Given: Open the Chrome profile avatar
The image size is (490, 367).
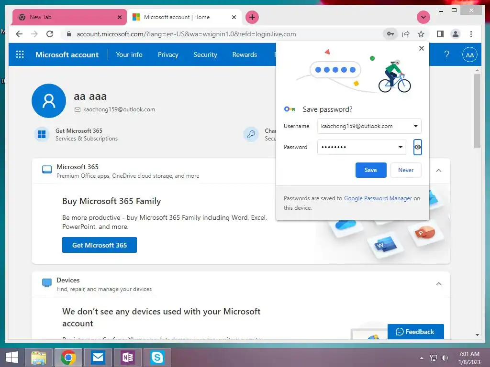Looking at the screenshot, I should pos(456,34).
